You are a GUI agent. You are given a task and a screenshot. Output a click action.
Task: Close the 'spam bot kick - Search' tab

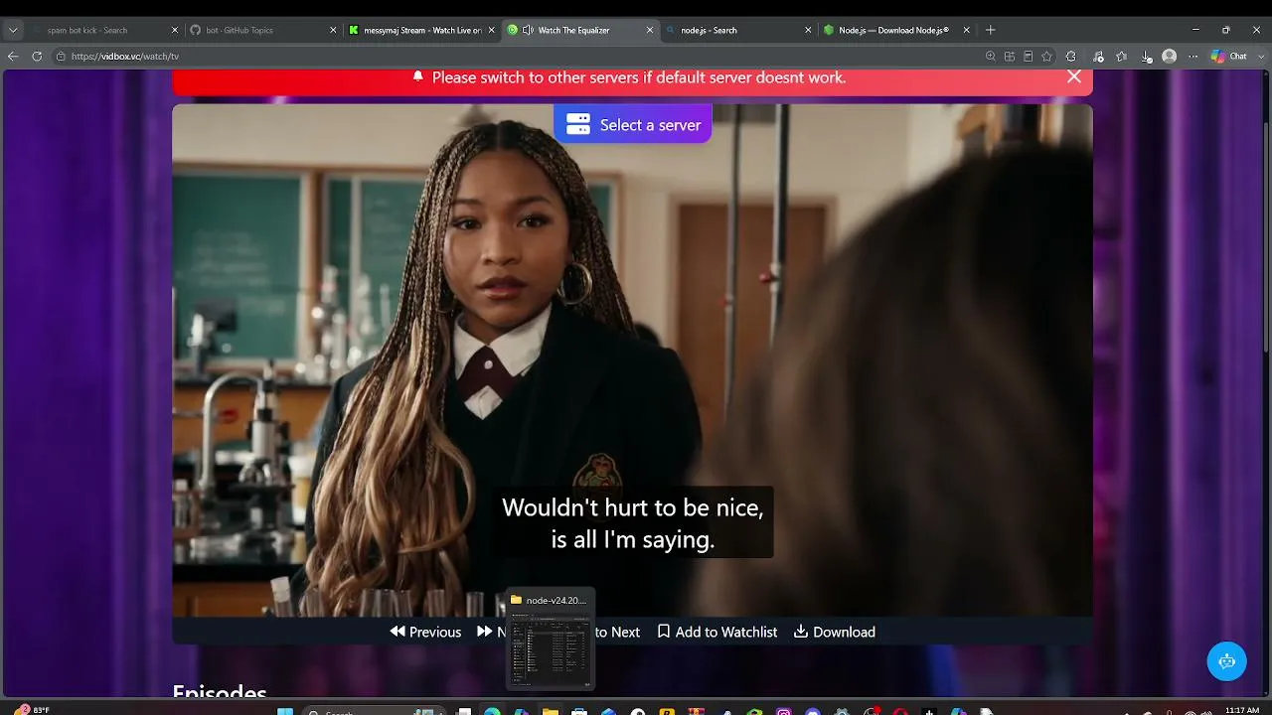174,30
